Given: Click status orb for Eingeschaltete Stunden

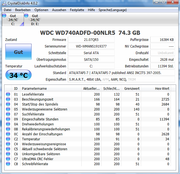Looking at the screenshot, I should click(x=8, y=119).
